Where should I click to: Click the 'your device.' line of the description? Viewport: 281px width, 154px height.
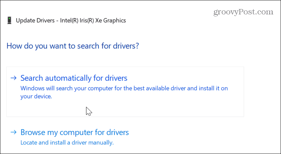click(36, 96)
